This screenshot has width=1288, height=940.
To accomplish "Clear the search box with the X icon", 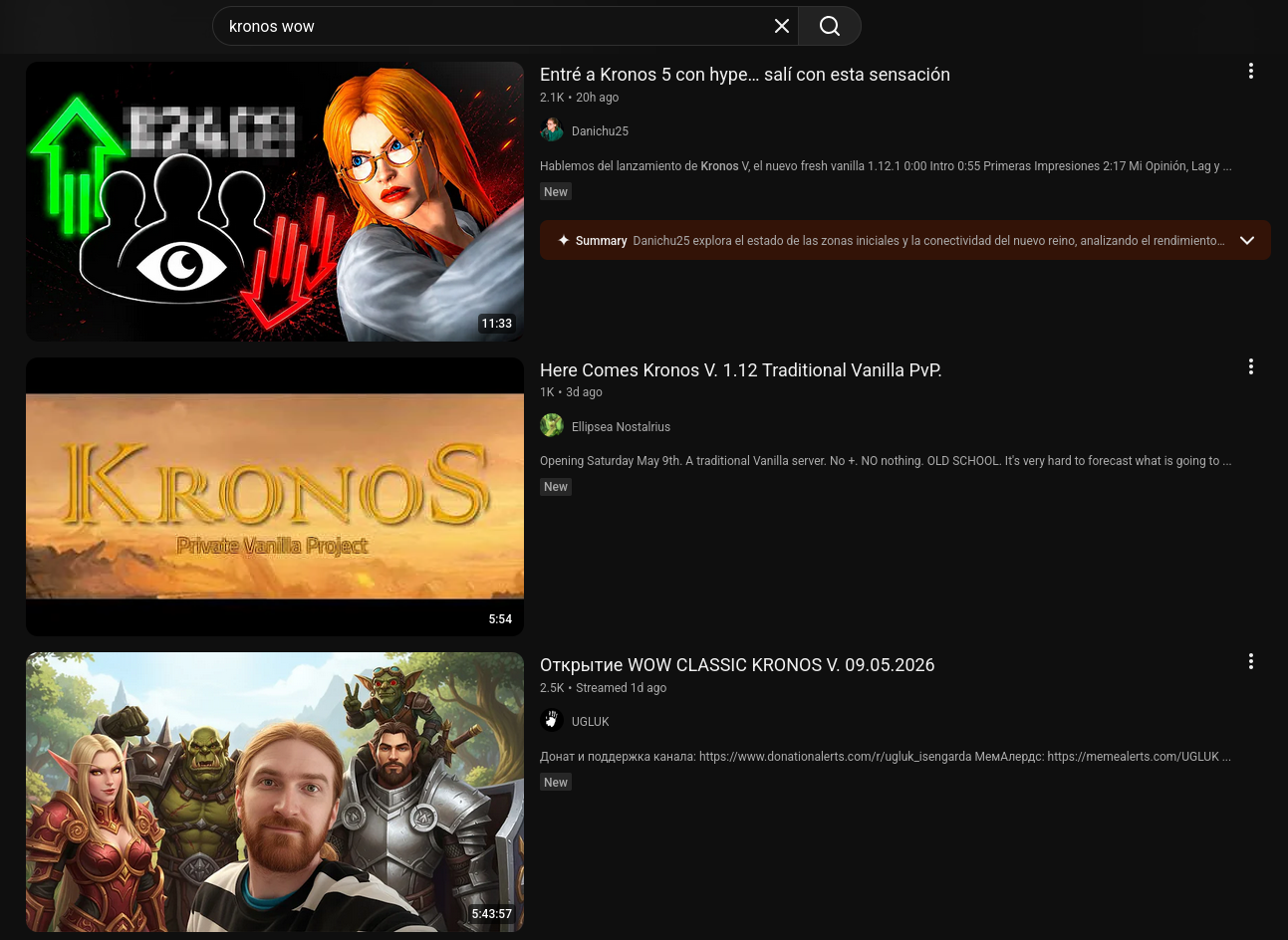I will click(x=782, y=26).
